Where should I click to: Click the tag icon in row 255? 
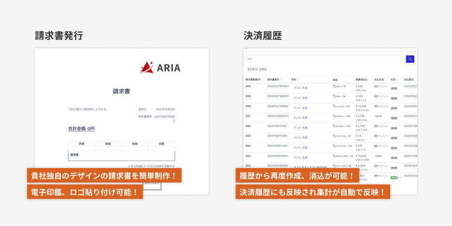tap(334, 136)
